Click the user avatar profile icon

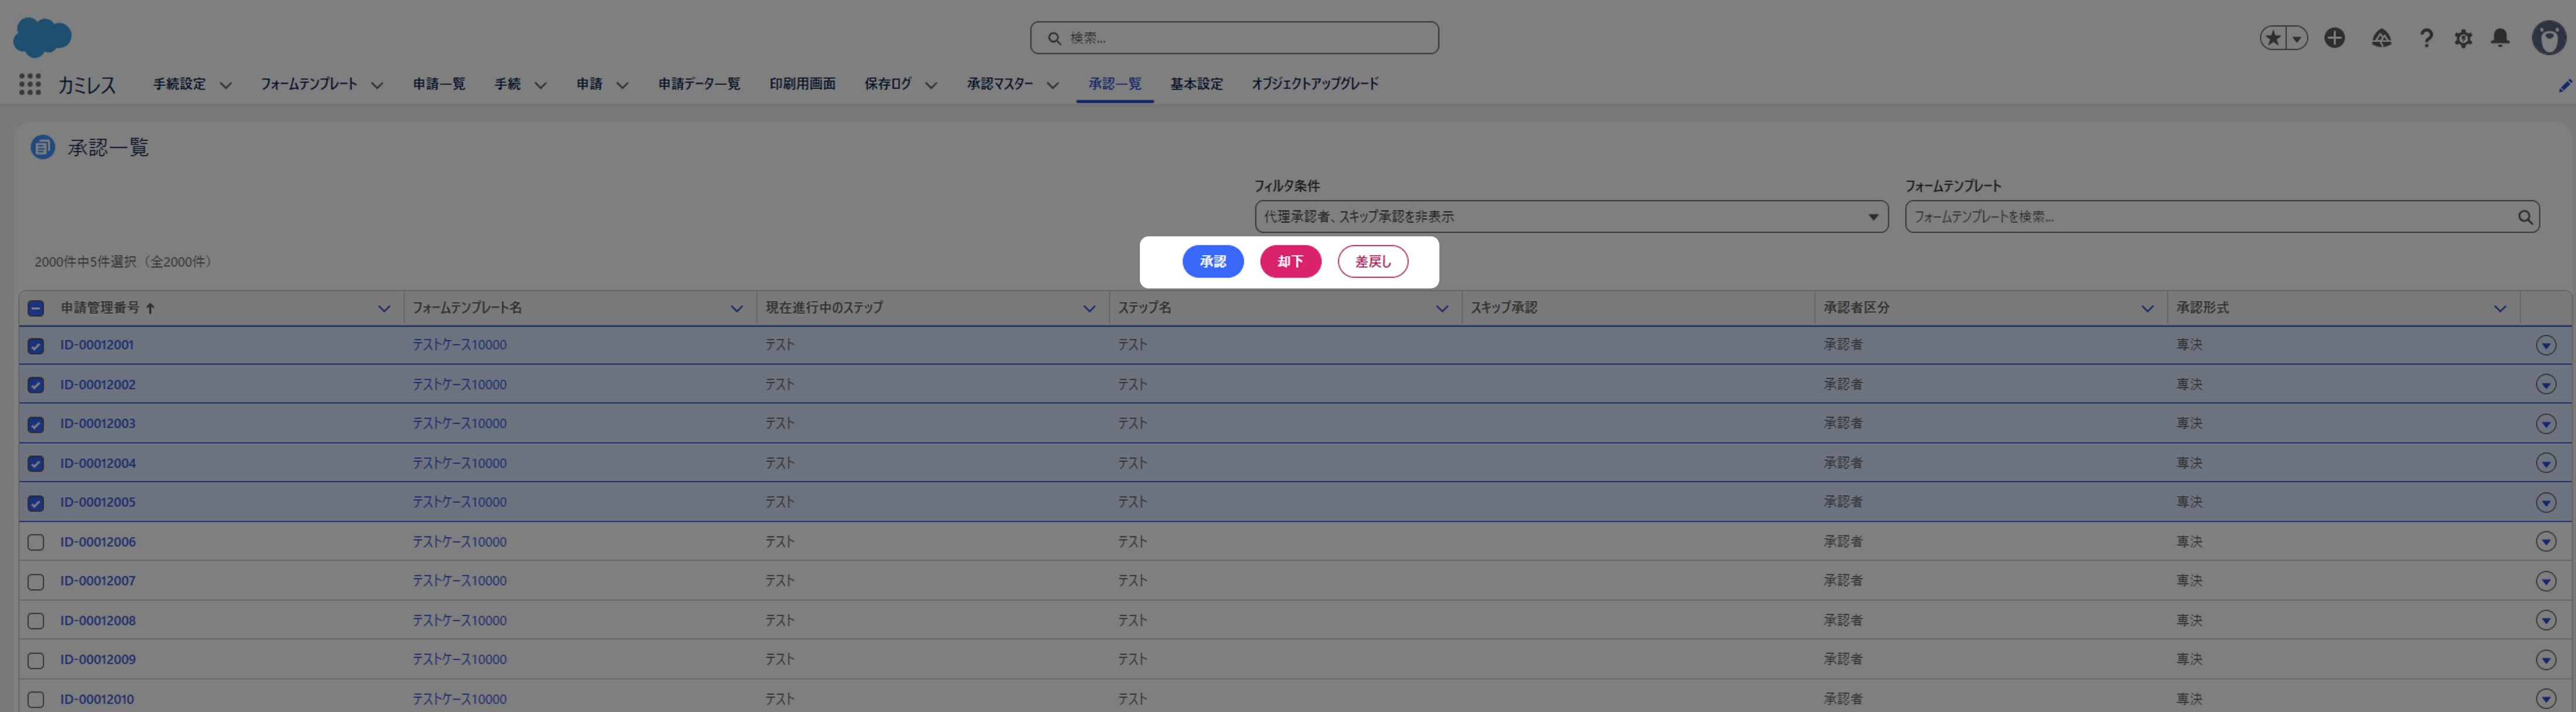[x=2548, y=38]
